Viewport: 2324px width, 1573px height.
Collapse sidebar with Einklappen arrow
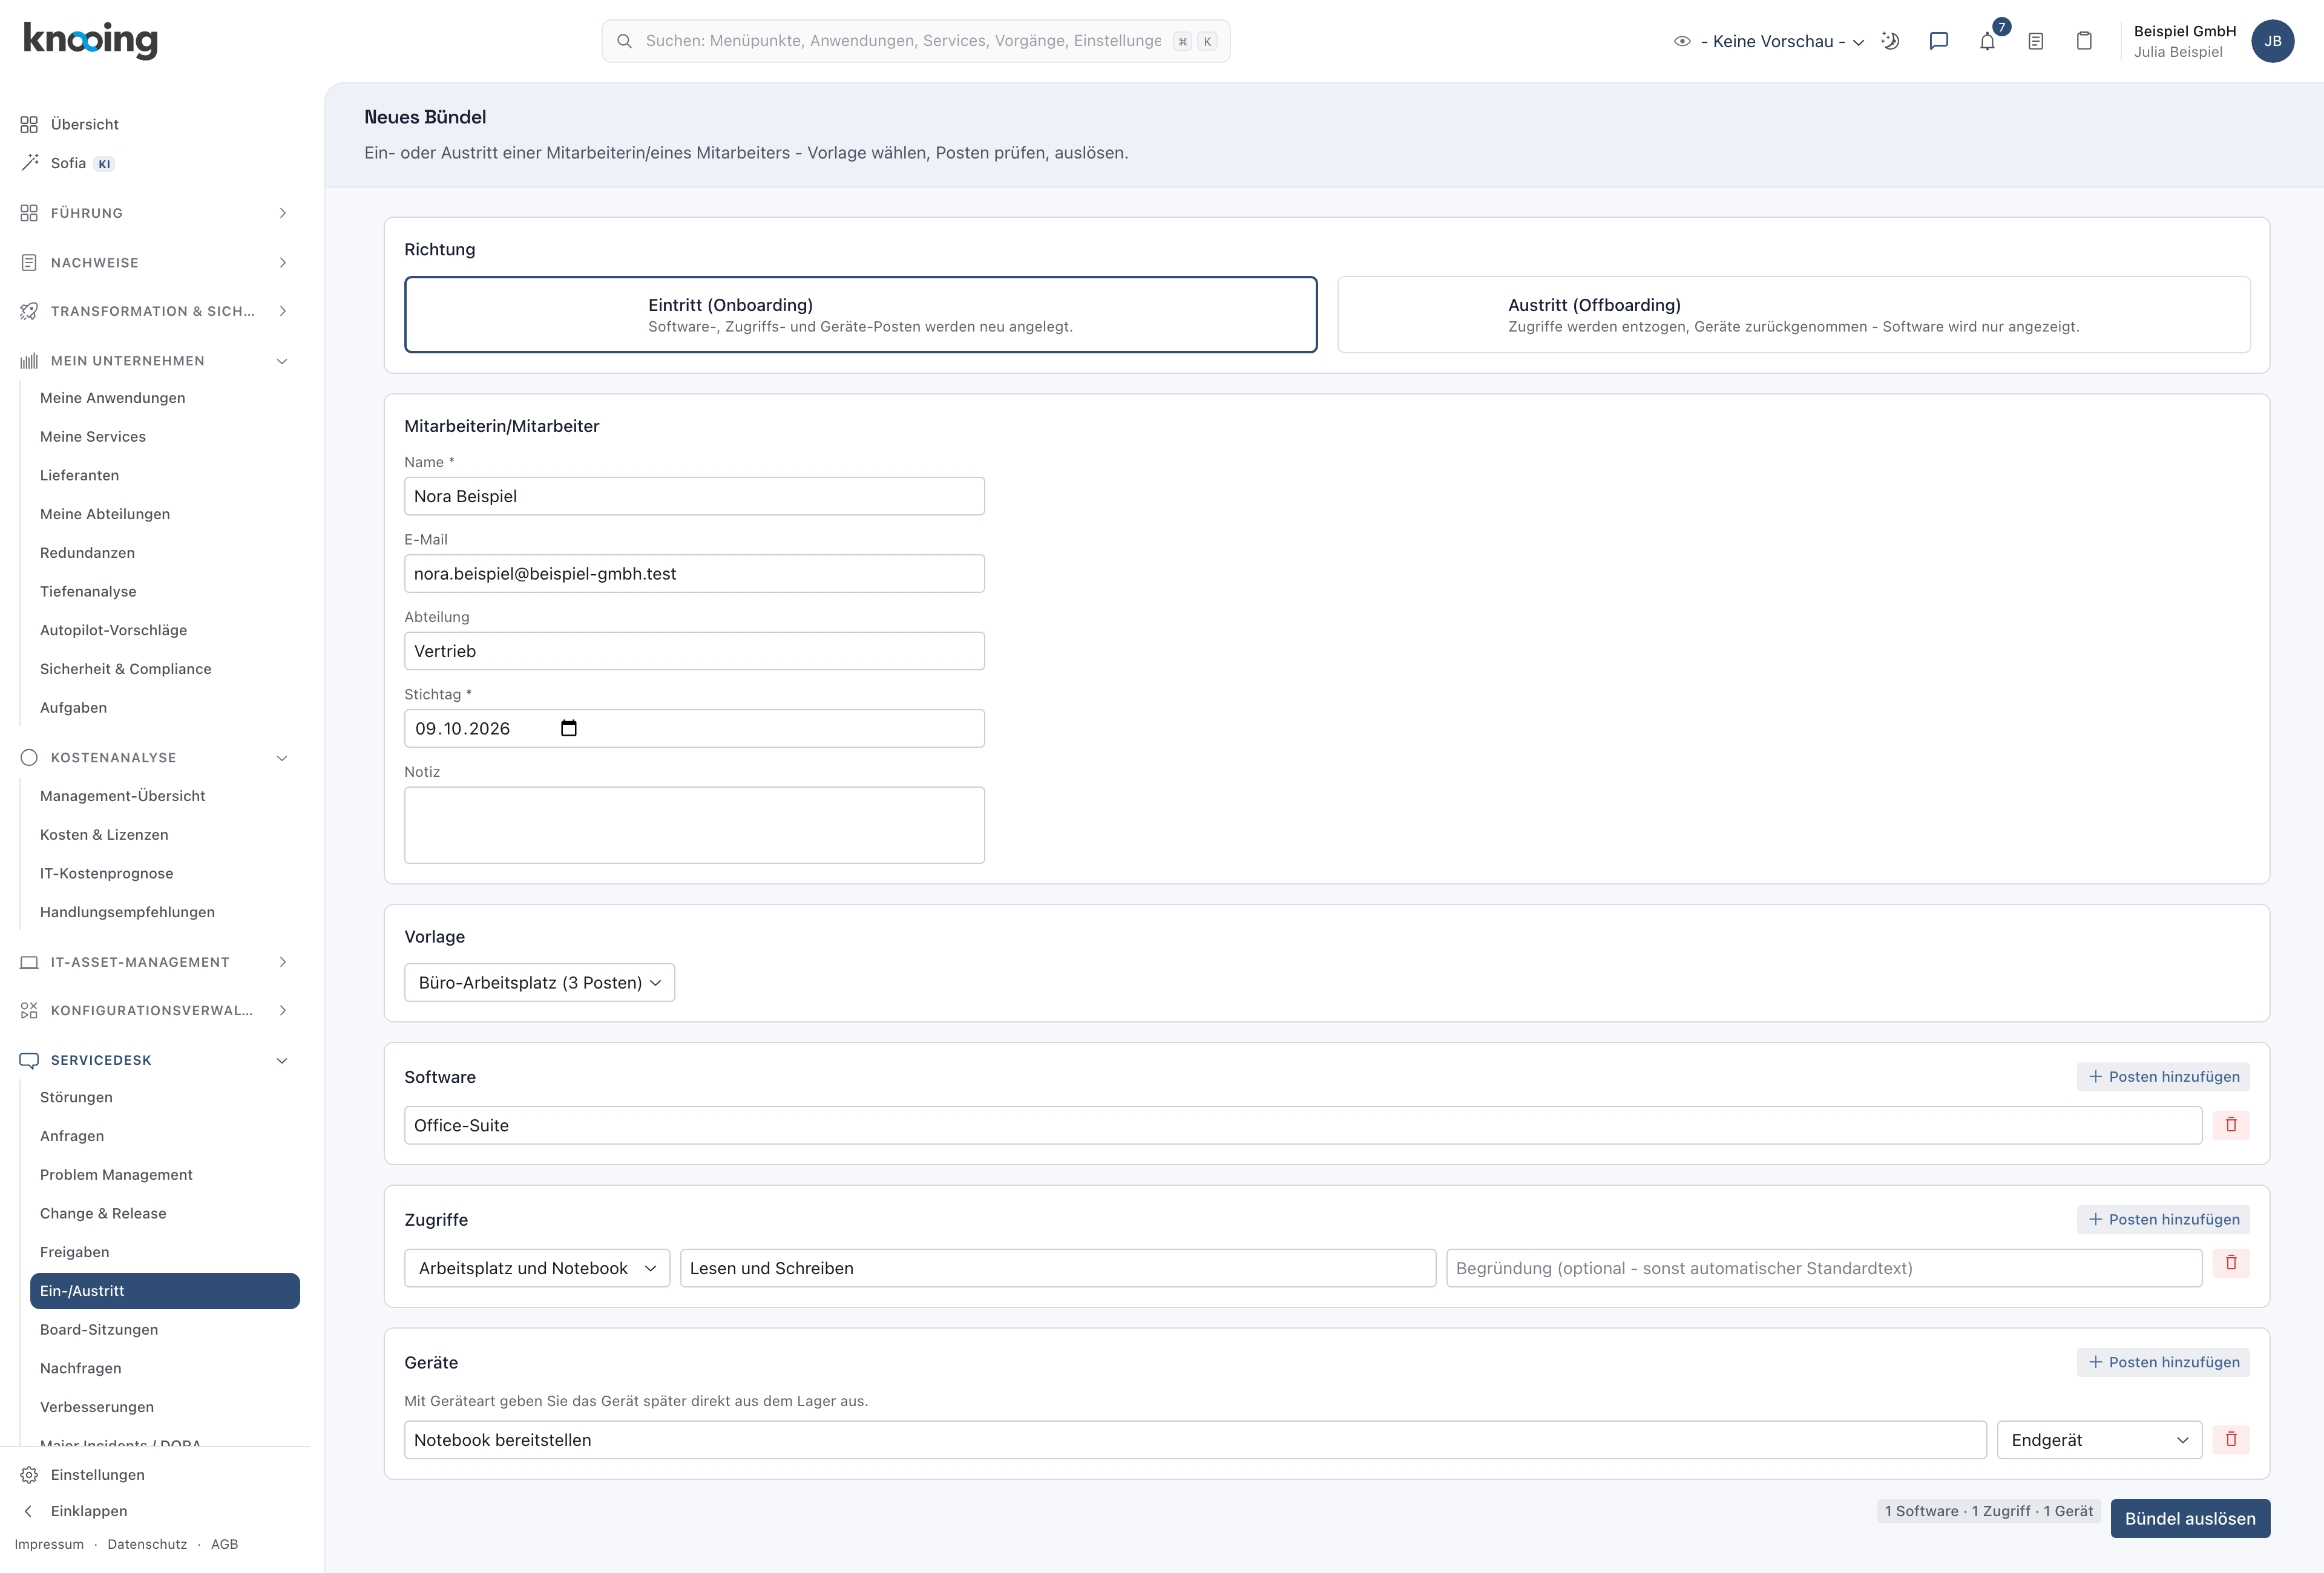click(28, 1511)
